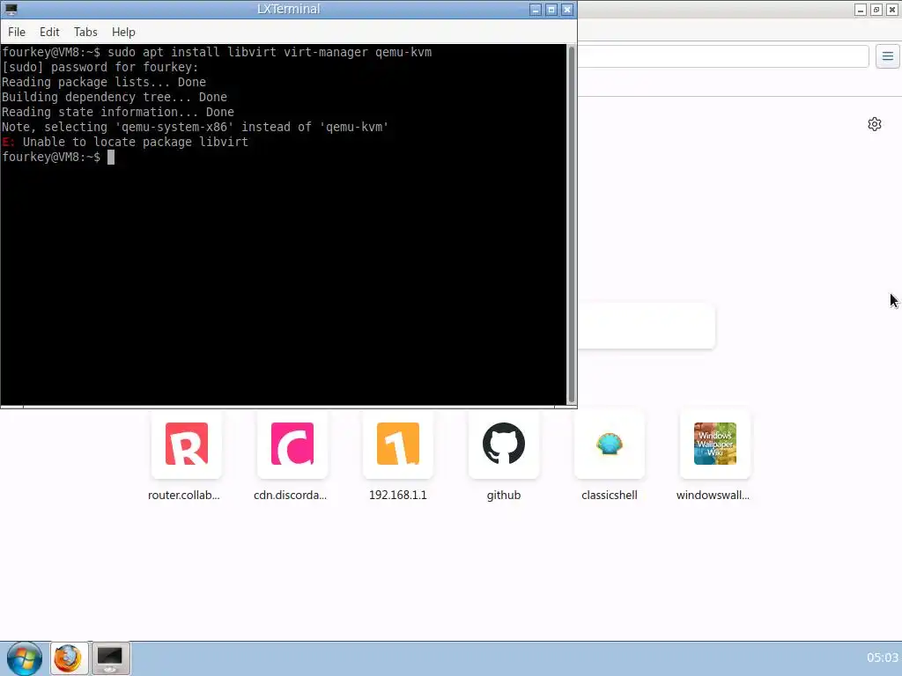Maximize the LXTerminal window
The height and width of the screenshot is (676, 902).
tap(551, 9)
